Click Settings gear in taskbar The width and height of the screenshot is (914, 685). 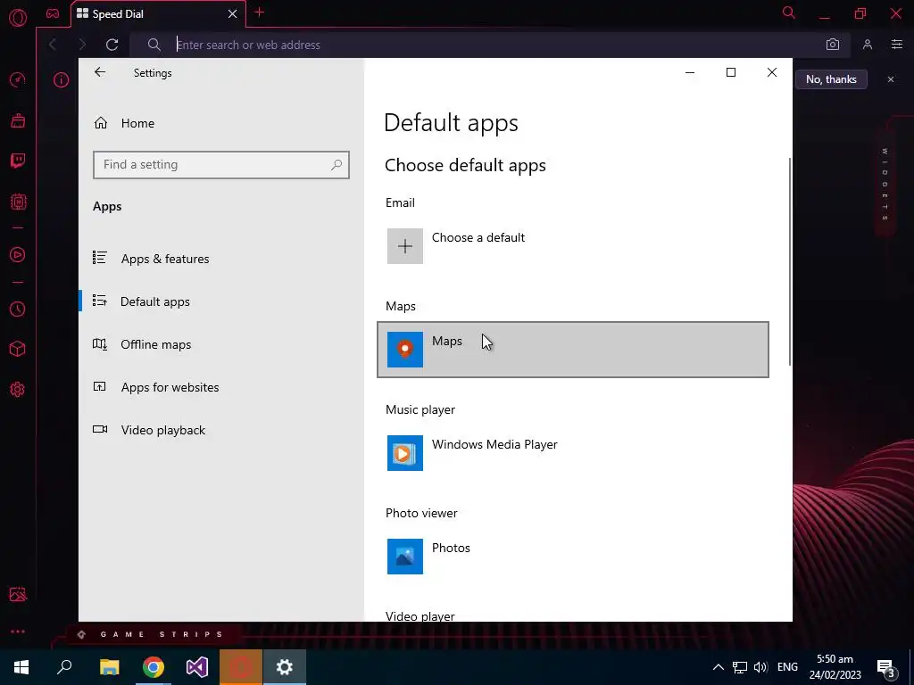pos(285,667)
